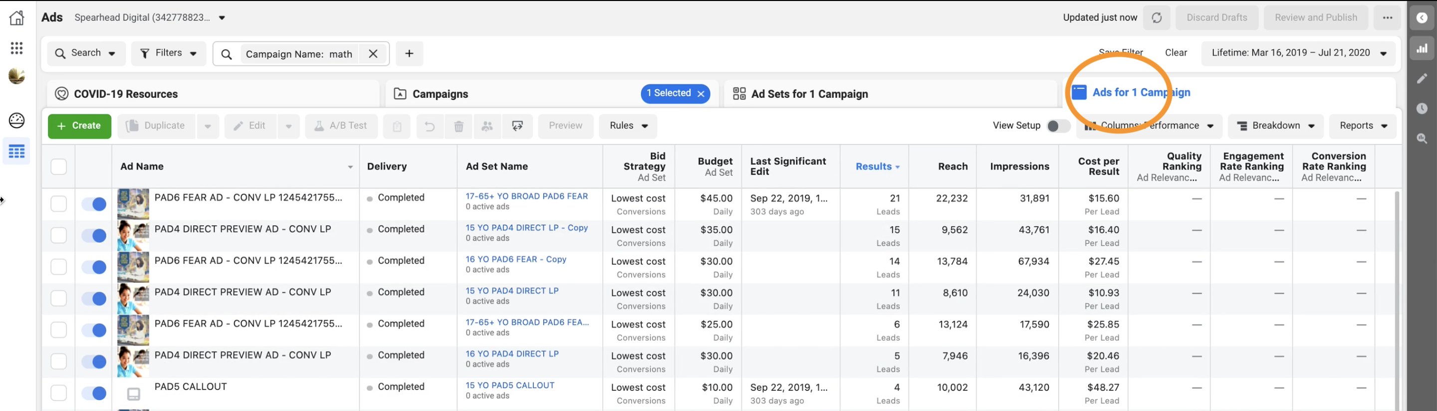Open the Reports dropdown
This screenshot has width=1437, height=411.
(x=1363, y=126)
